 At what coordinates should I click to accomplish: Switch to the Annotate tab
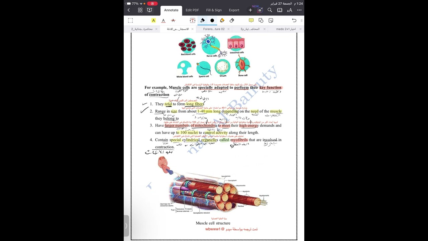pyautogui.click(x=171, y=10)
